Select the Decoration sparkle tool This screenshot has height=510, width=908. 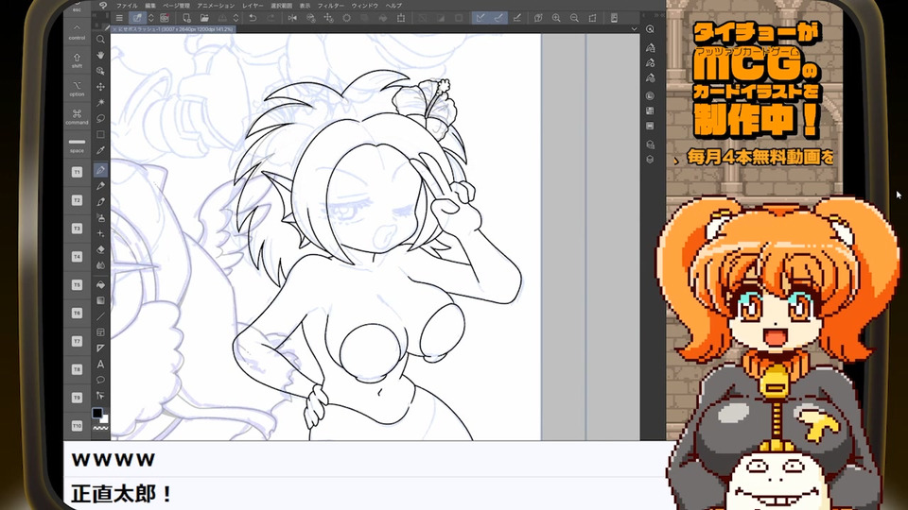pyautogui.click(x=100, y=233)
